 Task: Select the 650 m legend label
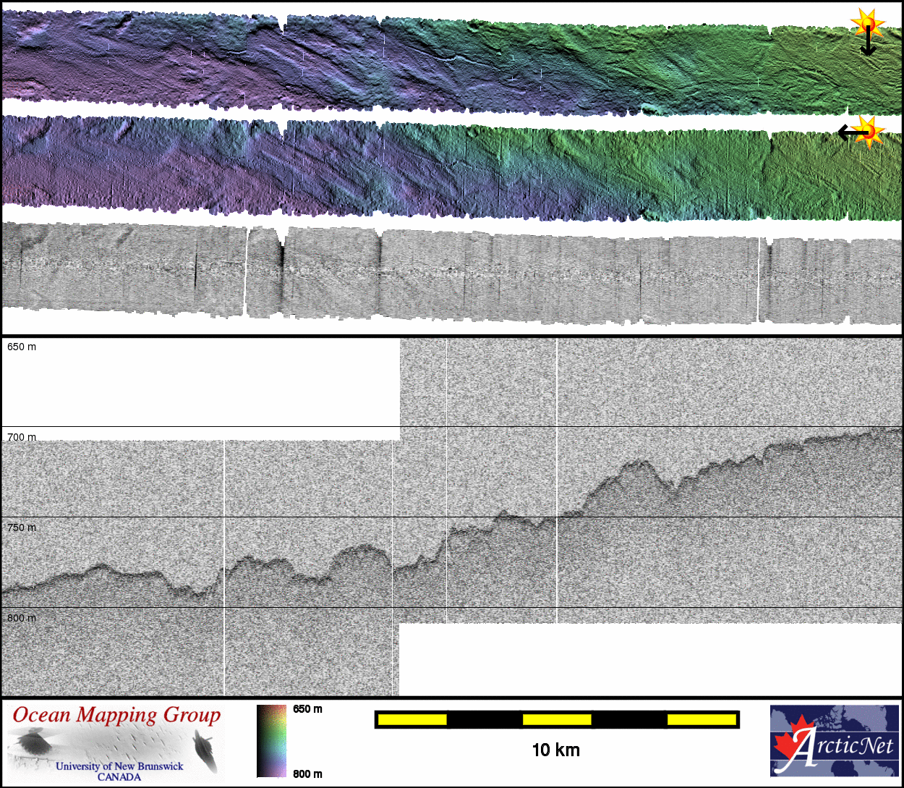(307, 709)
